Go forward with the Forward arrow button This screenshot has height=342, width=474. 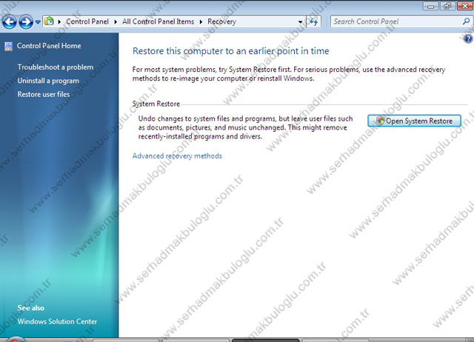coord(26,21)
